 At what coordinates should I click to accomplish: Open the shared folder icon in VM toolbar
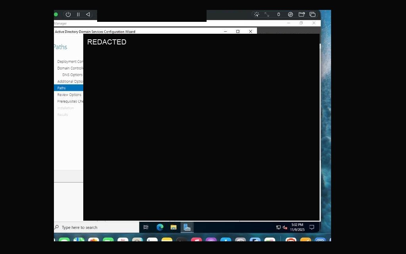(x=302, y=15)
